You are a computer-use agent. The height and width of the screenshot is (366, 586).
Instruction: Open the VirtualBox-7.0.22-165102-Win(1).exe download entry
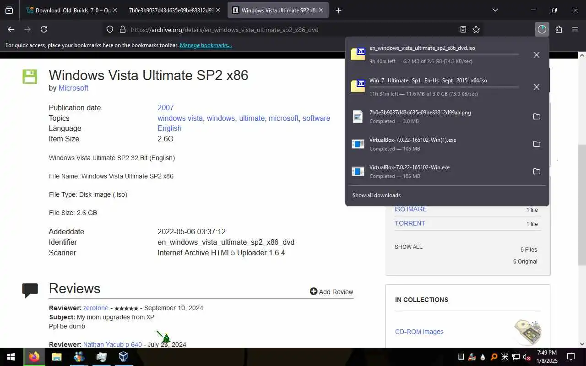tap(437, 144)
